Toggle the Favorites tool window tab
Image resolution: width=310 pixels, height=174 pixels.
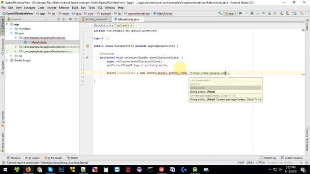click(x=2, y=119)
